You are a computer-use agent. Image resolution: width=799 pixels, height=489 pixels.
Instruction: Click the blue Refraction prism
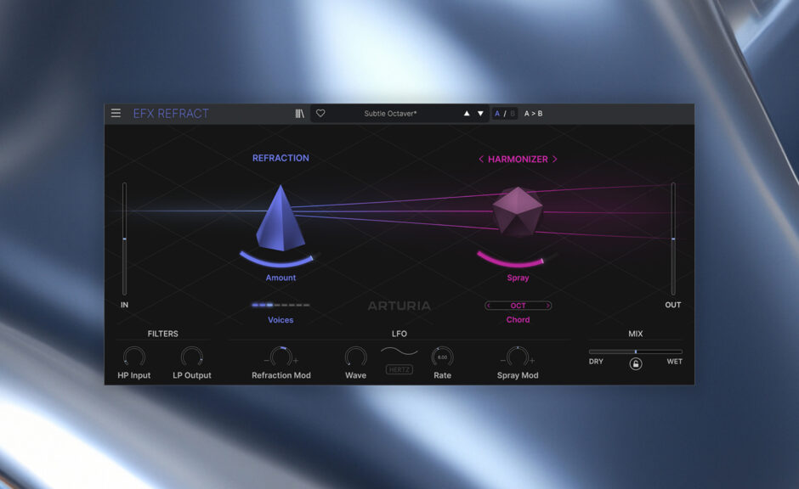click(280, 219)
